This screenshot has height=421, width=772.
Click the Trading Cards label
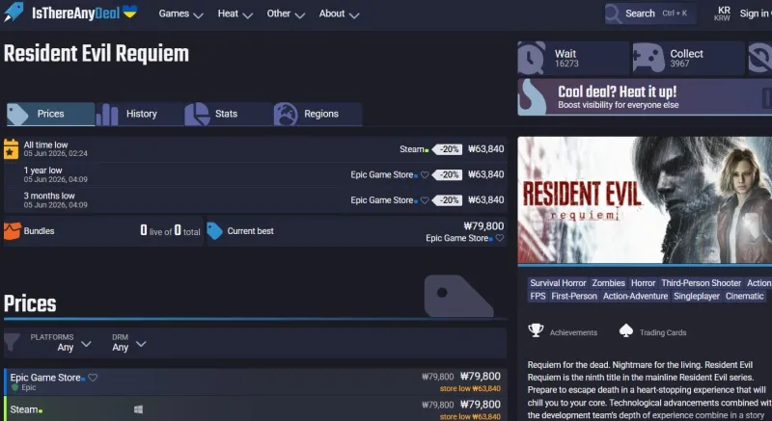(663, 332)
